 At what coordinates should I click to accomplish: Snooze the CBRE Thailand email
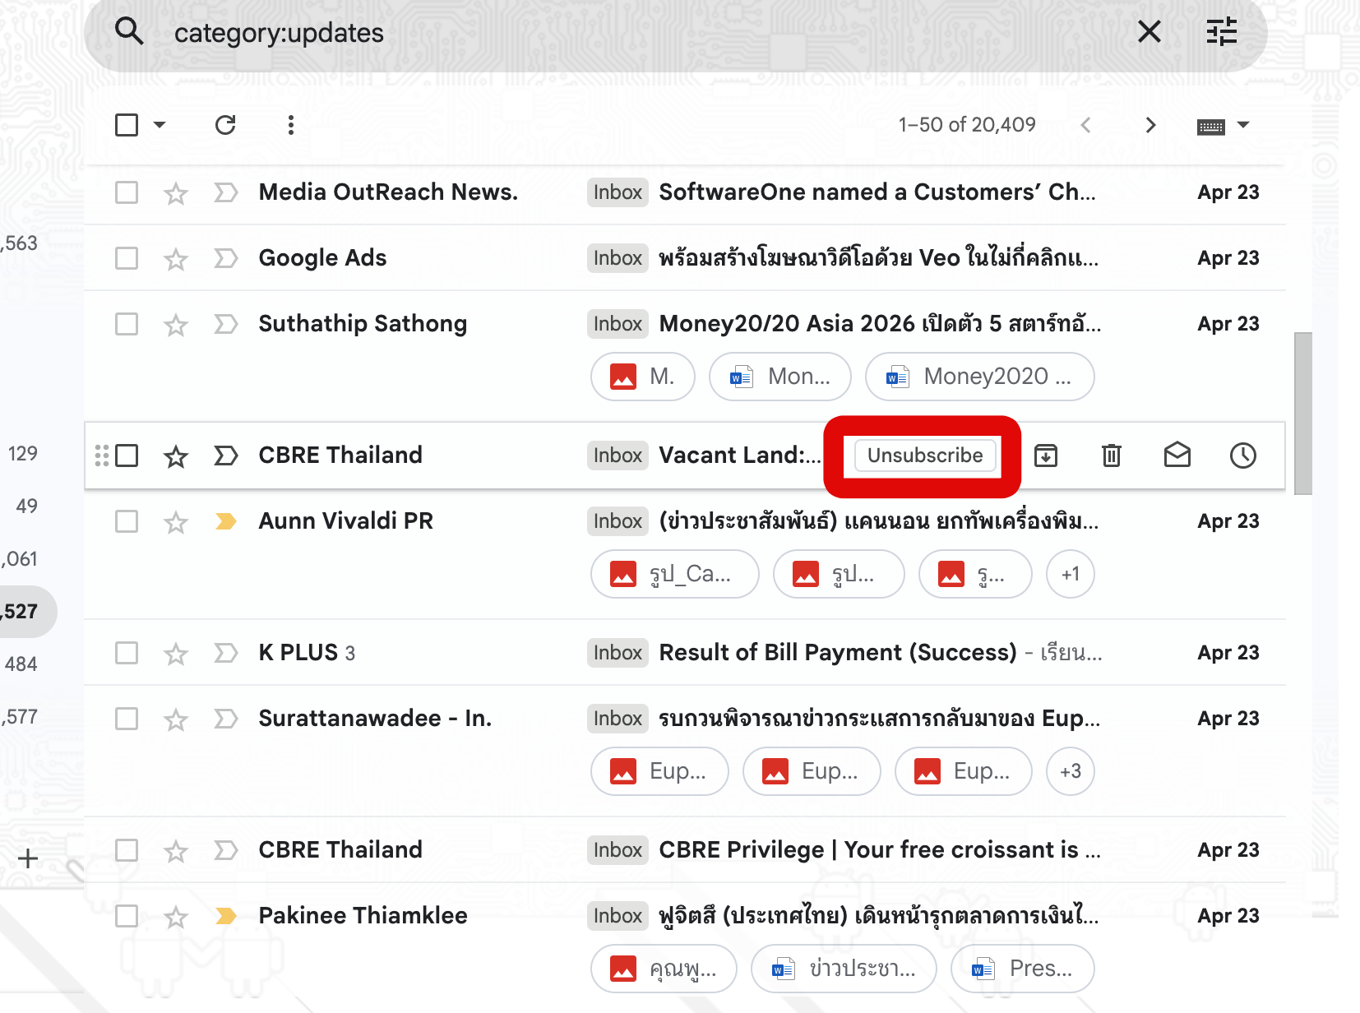[x=1242, y=455]
